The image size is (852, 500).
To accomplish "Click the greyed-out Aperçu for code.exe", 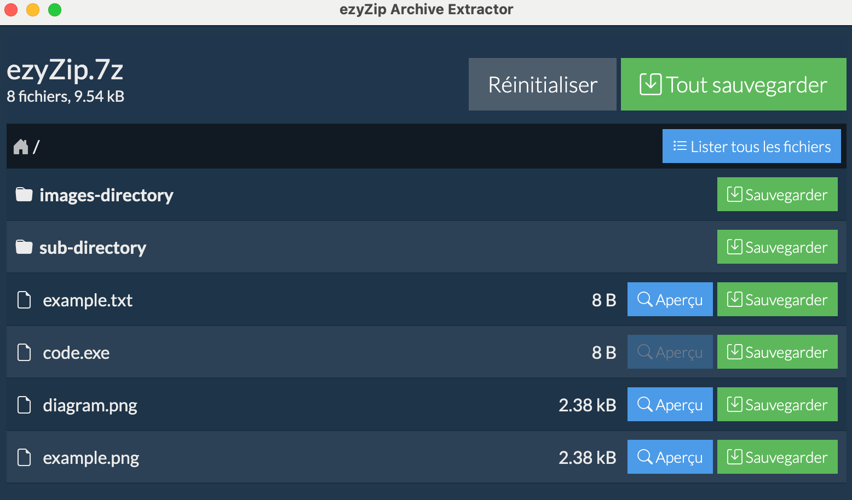I will (670, 352).
